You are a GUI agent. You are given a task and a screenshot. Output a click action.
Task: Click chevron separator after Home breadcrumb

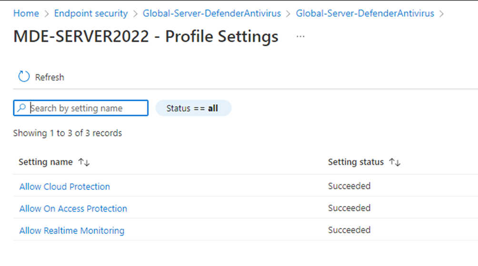(46, 14)
